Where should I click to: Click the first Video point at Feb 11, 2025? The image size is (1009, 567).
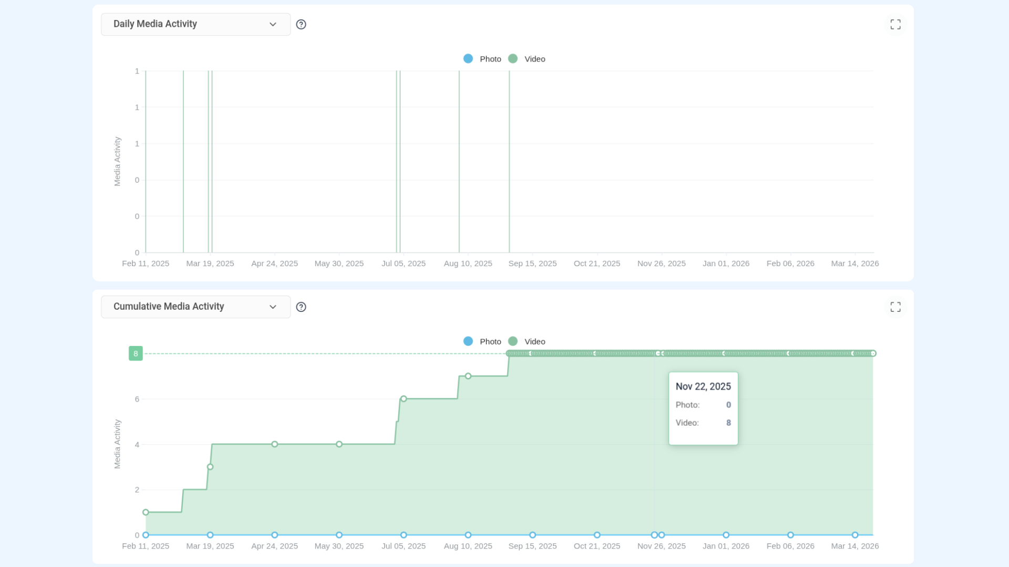[x=146, y=512]
